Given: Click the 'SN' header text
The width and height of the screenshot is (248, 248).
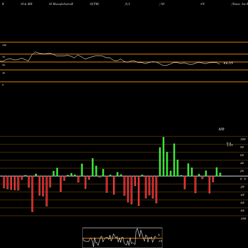Looking at the screenshot, I should pos(202,4).
